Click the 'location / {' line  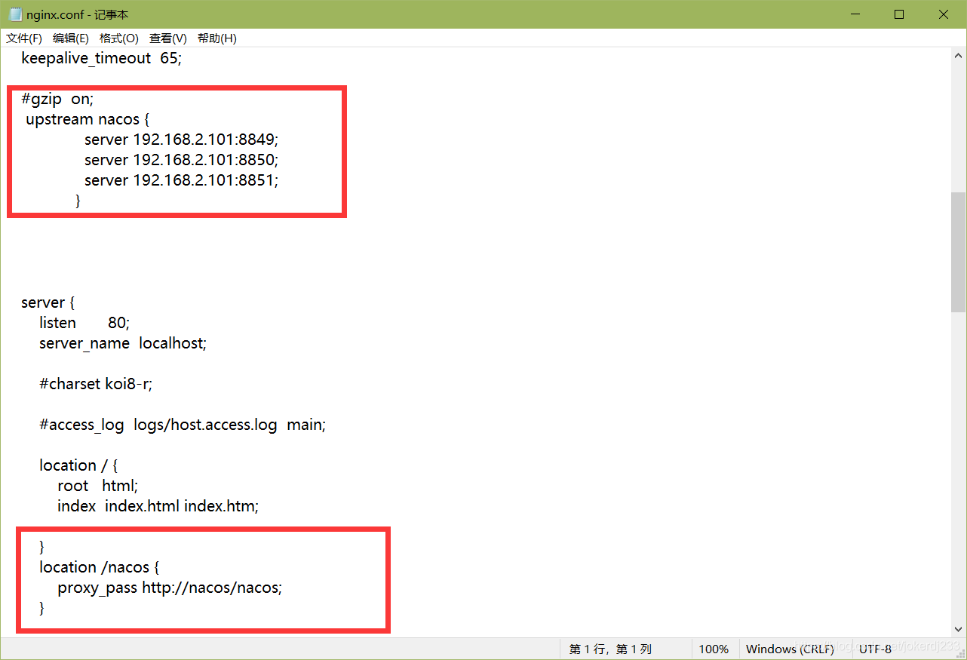click(x=78, y=465)
